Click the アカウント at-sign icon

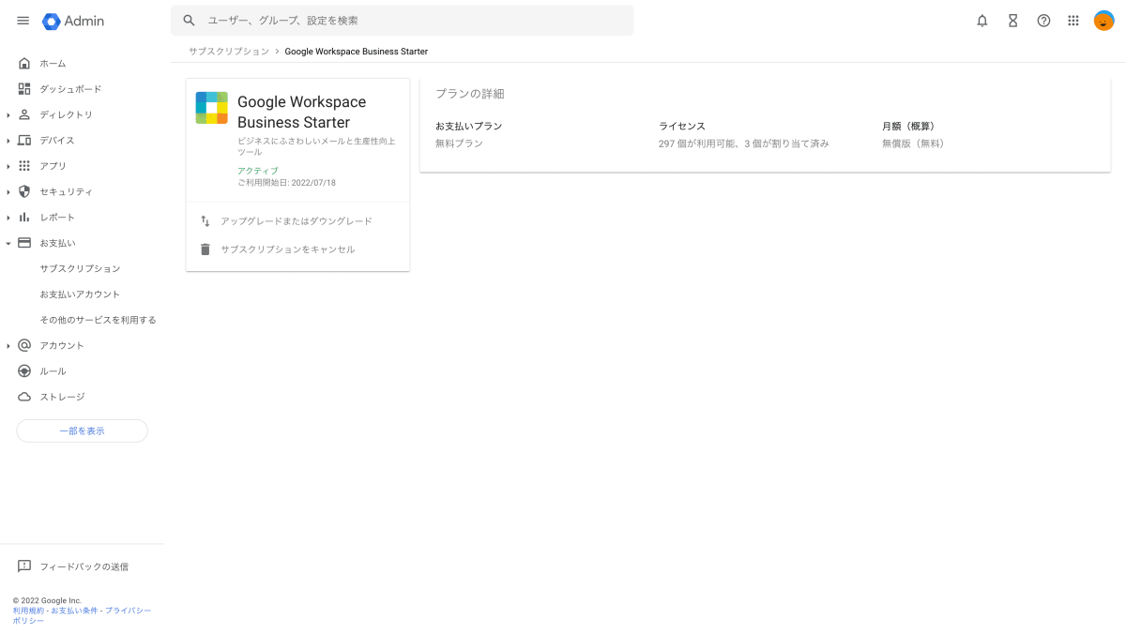click(x=24, y=345)
